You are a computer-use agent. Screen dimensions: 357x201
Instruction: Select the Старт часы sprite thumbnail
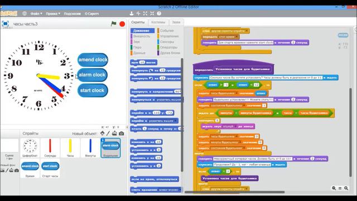pyautogui.click(x=50, y=169)
